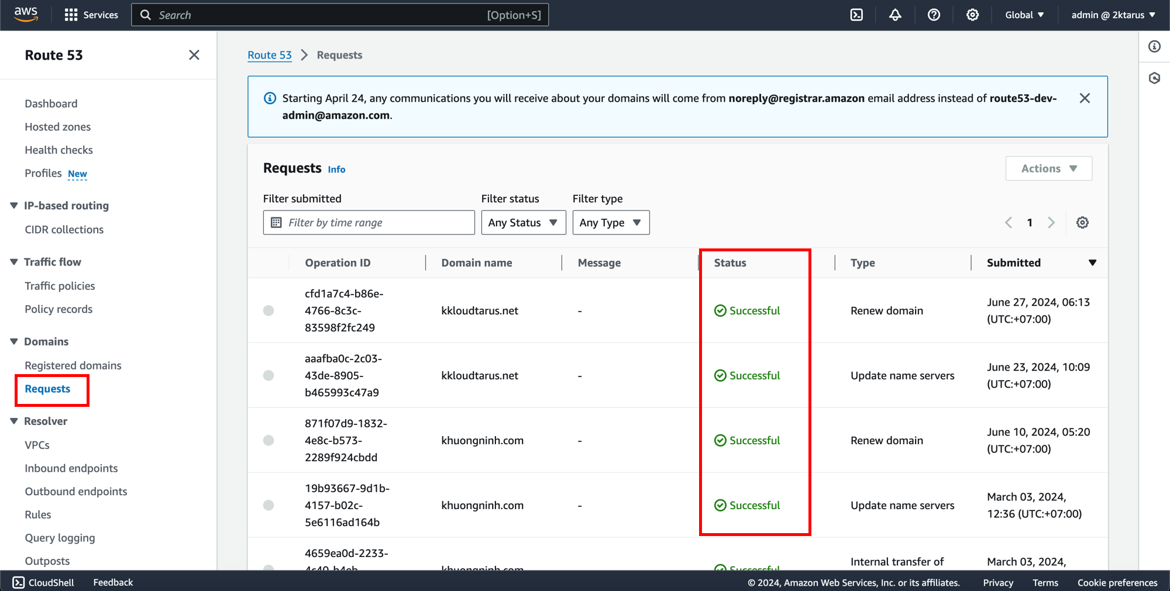Collapse the Traffic flow section
This screenshot has height=591, width=1170.
pos(13,262)
